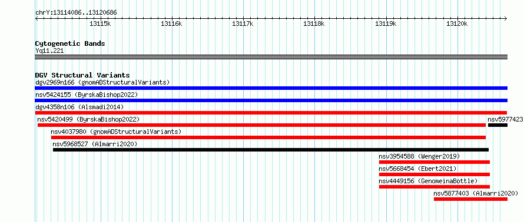524x222 pixels.
Task: Click the red bar of nsv4037980
Action: tap(268, 137)
